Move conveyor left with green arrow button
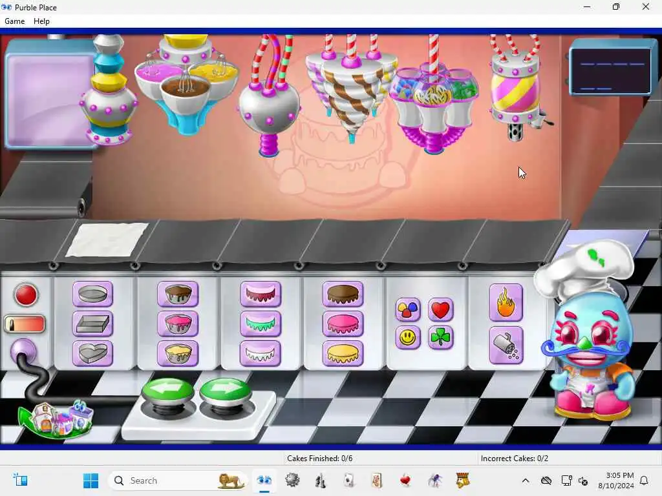This screenshot has height=496, width=662. click(x=167, y=391)
